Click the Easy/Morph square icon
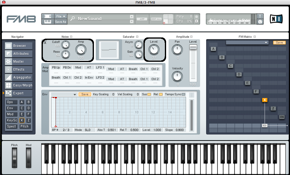Screen dimensions: 290x175 (x=8, y=85)
